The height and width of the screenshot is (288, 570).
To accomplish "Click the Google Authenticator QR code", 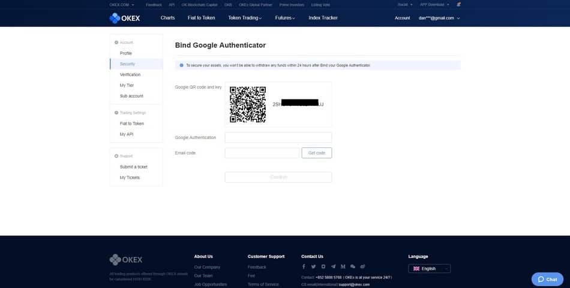I will pos(248,104).
